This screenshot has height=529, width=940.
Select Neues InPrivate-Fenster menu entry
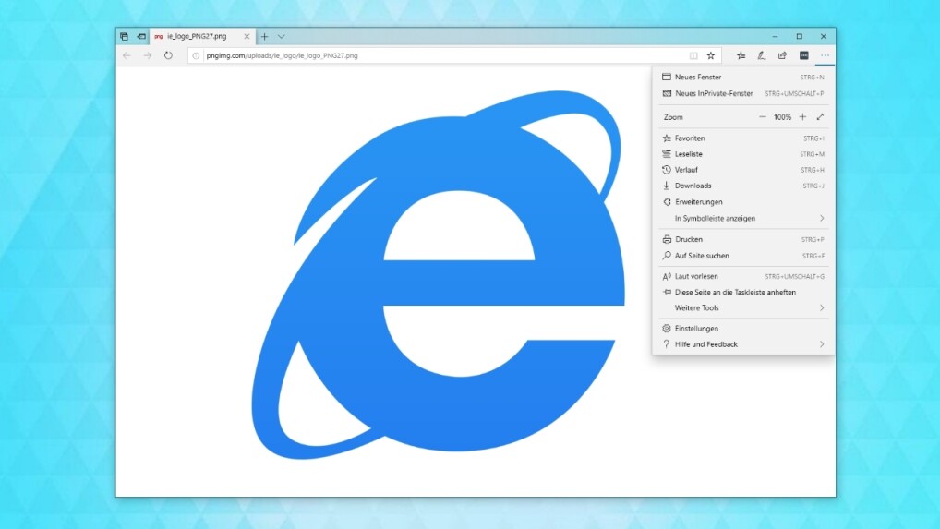click(743, 93)
